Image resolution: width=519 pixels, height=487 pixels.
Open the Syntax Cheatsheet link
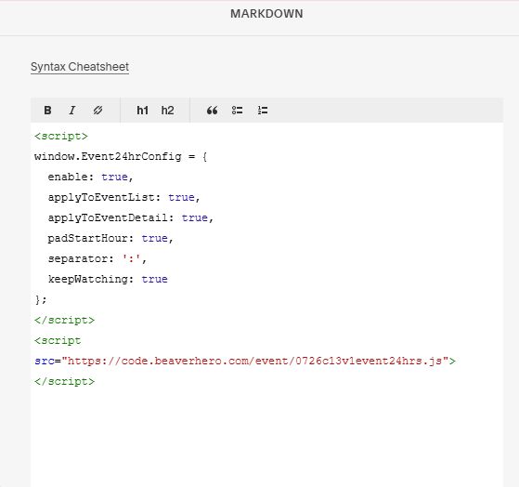pyautogui.click(x=80, y=67)
